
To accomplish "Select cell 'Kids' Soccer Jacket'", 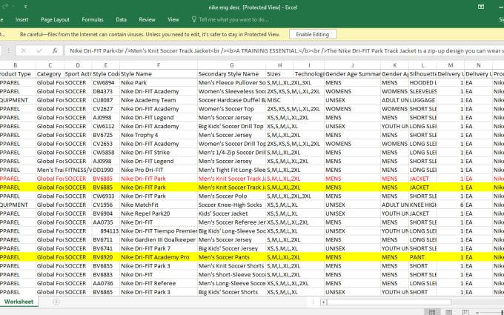I will (232, 213).
